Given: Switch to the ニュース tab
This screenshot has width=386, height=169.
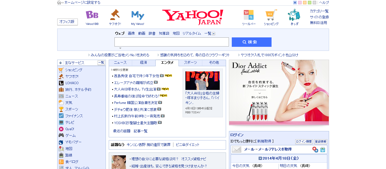Looking at the screenshot, I should coord(120,63).
